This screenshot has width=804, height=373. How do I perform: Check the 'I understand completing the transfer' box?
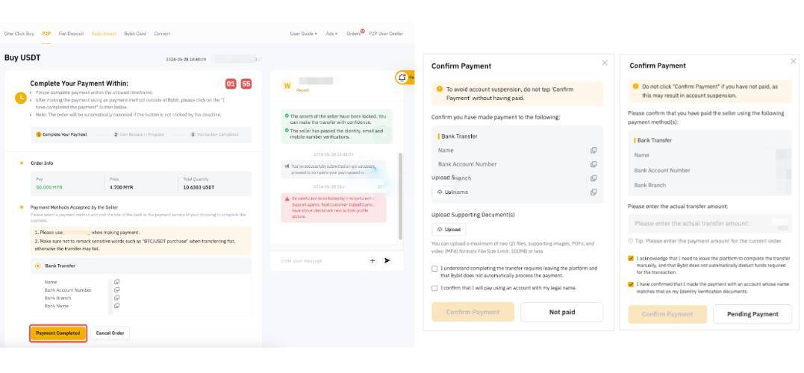click(x=434, y=269)
